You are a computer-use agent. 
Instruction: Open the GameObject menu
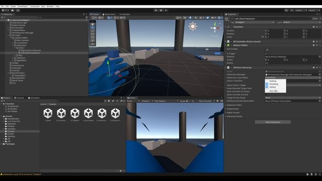[23, 7]
